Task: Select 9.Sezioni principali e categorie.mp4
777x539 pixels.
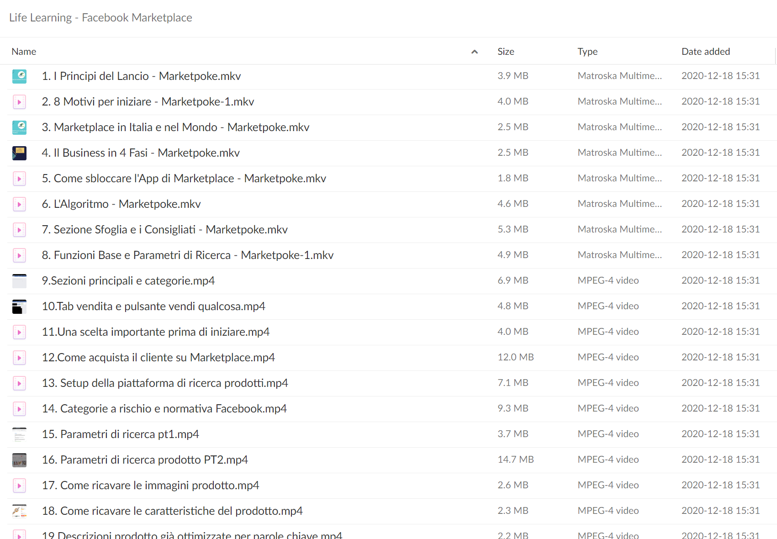Action: pyautogui.click(x=128, y=281)
